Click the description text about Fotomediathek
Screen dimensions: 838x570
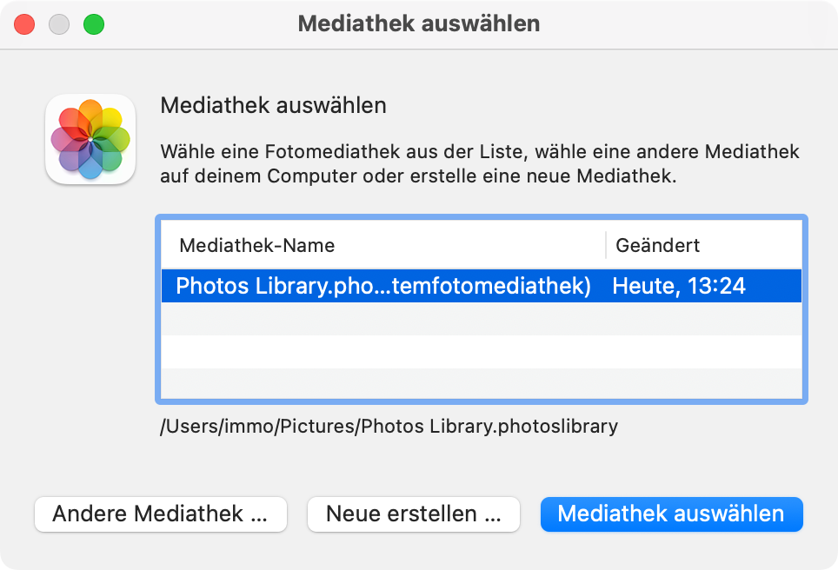coord(479,163)
